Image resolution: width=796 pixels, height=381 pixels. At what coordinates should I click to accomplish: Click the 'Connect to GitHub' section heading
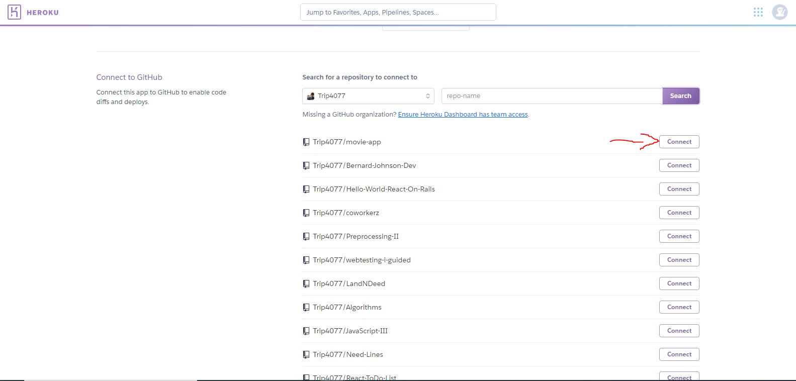[129, 77]
